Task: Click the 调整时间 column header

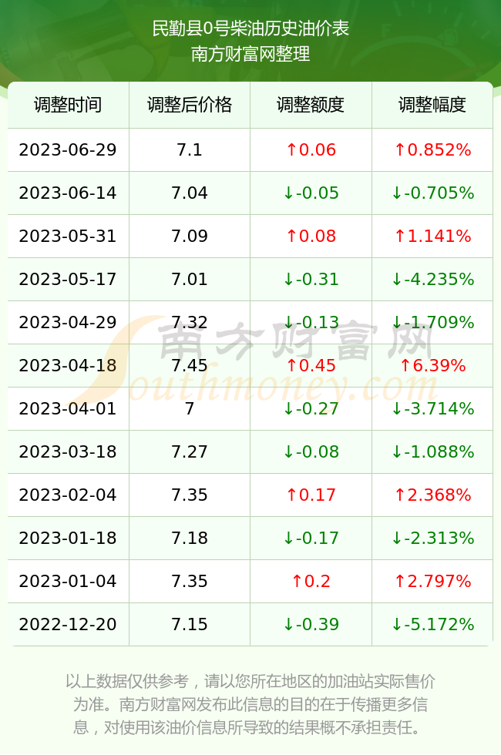Action: [x=68, y=105]
